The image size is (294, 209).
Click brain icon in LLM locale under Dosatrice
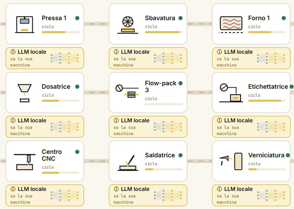click(x=13, y=120)
